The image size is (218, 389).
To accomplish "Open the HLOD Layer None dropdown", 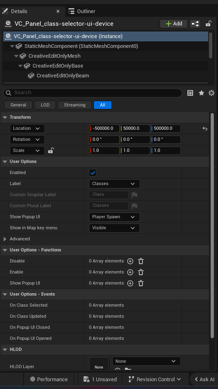I will 146,361.
